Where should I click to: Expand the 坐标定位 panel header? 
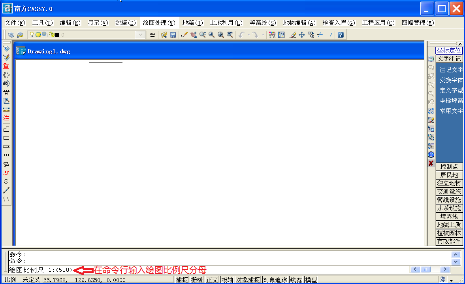449,51
